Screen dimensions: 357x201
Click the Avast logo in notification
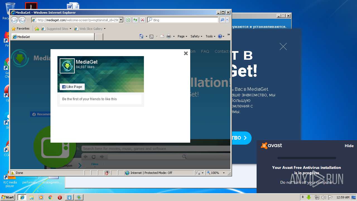[x=271, y=145]
